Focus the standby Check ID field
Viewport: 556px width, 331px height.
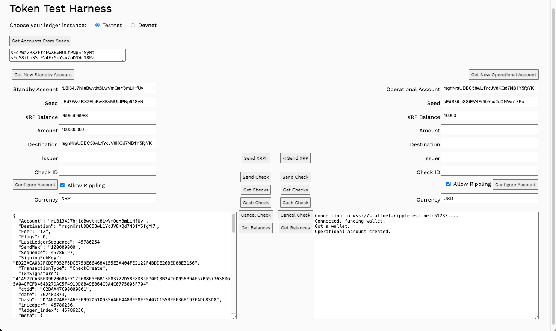107,171
